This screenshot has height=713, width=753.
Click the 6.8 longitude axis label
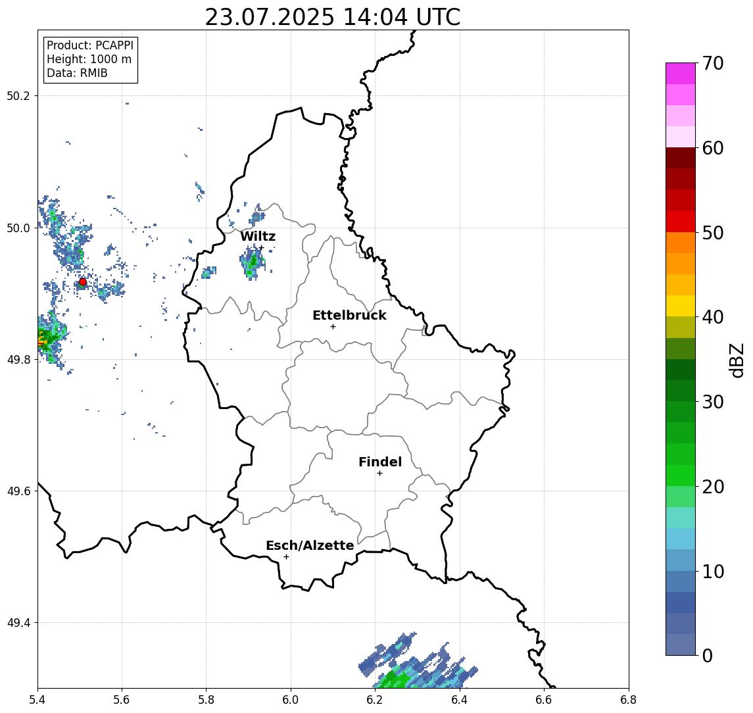(628, 700)
